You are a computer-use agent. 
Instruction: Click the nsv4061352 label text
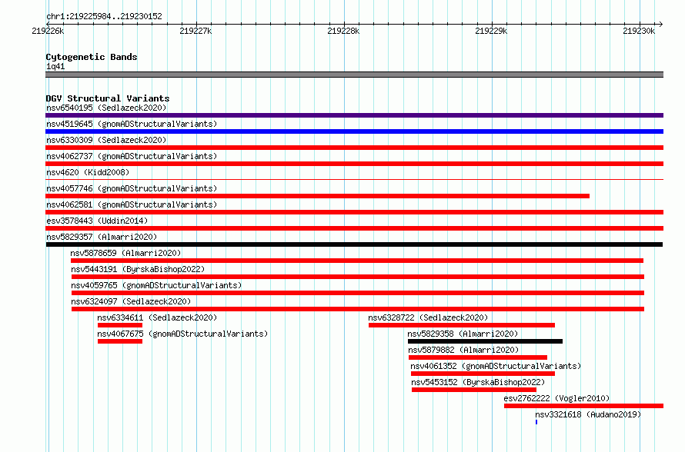(x=496, y=366)
